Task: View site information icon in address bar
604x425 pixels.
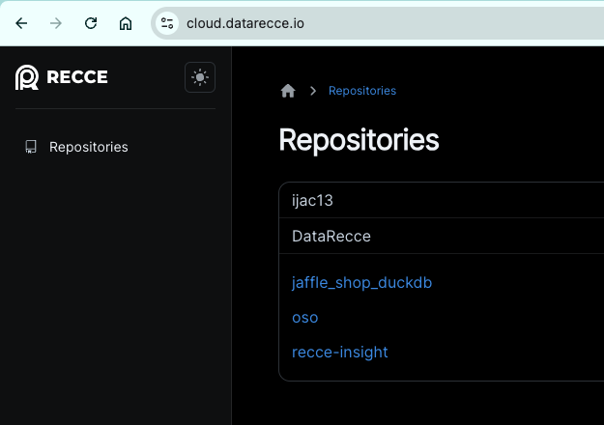Action: click(x=167, y=23)
